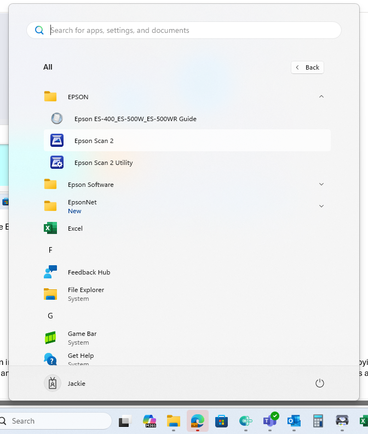Open Epson Scan 2 app
The height and width of the screenshot is (434, 368).
click(187, 141)
